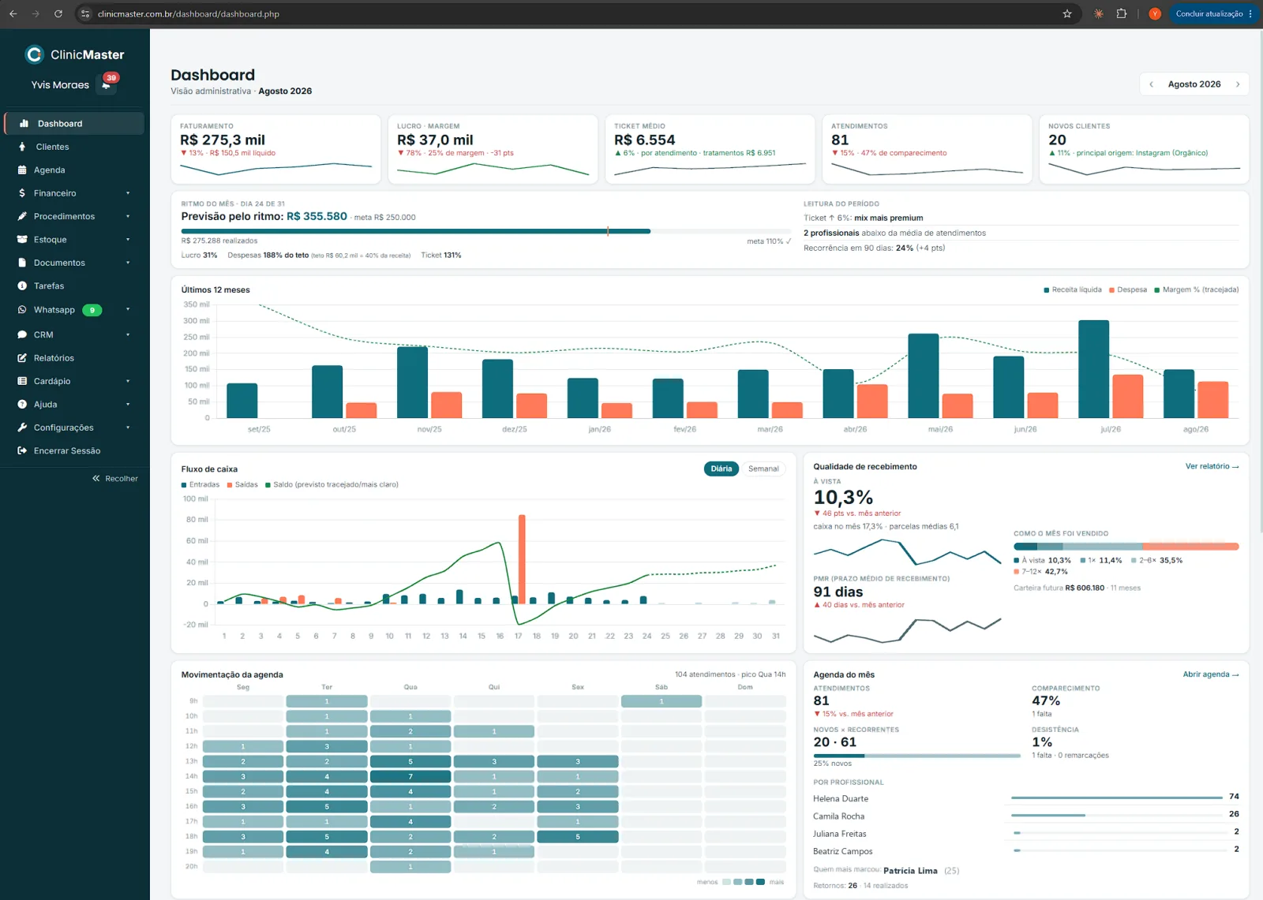Click the Novos × Recorrentes progress bar
This screenshot has height=900, width=1263.
tap(917, 756)
